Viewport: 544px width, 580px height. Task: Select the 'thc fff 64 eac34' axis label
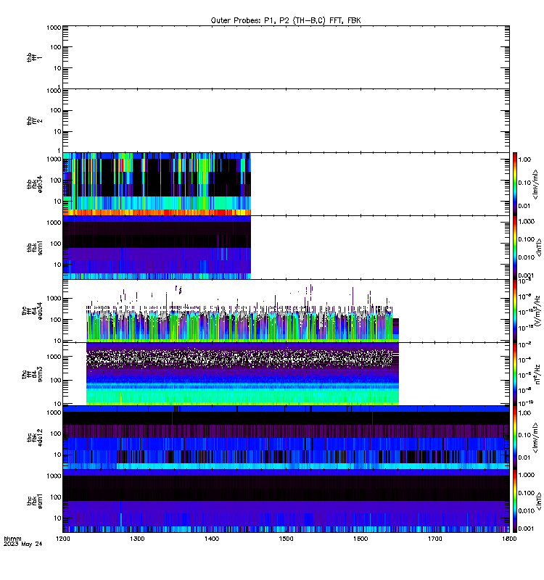[32, 311]
